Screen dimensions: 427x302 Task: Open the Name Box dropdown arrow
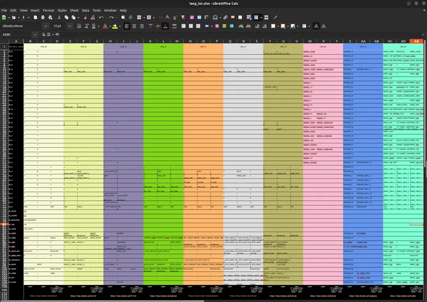(35, 34)
